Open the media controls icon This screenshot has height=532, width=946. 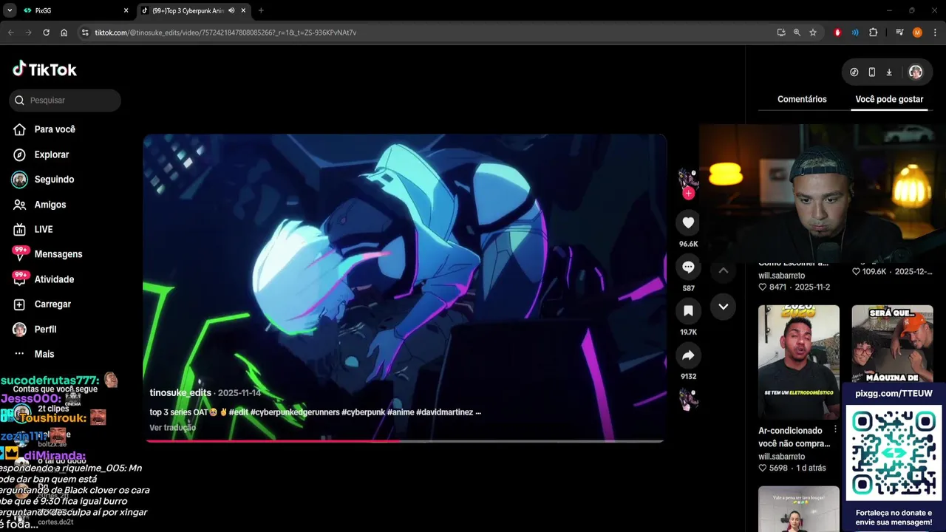click(899, 33)
